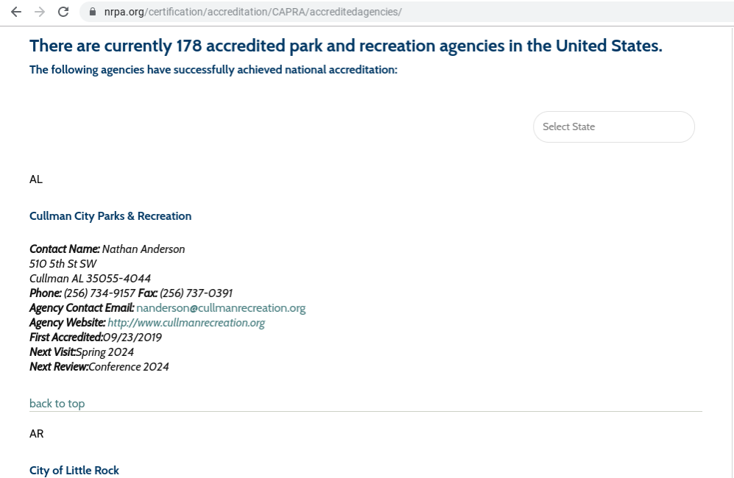Click the Next Visit Spring 2024 line

click(x=82, y=352)
